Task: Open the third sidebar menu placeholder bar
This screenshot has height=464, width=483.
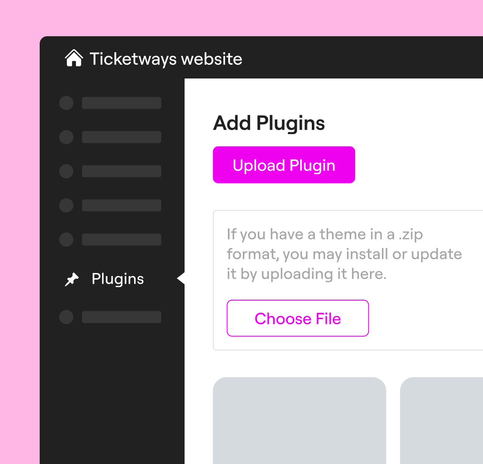Action: pyautogui.click(x=122, y=171)
